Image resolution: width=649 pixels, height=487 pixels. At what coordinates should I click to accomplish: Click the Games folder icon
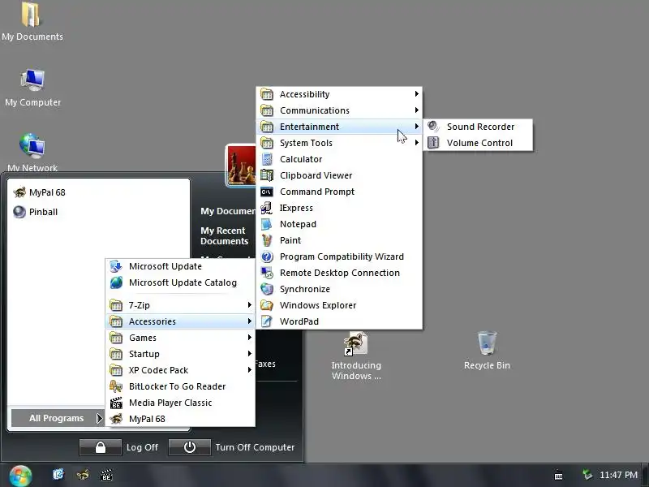(x=116, y=338)
